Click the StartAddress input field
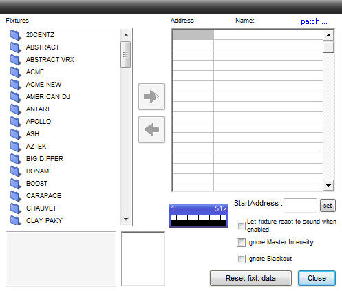Image resolution: width=342 pixels, height=291 pixels. tap(301, 205)
